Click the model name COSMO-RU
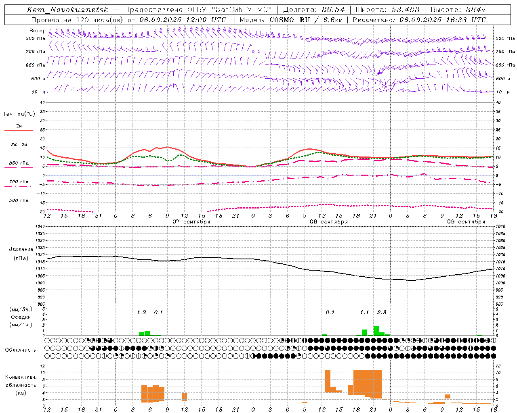 pyautogui.click(x=290, y=20)
